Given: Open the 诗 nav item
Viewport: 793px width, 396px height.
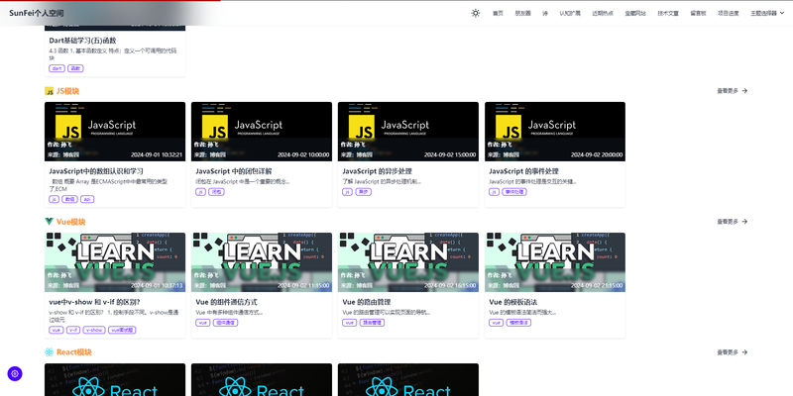Looking at the screenshot, I should (545, 13).
